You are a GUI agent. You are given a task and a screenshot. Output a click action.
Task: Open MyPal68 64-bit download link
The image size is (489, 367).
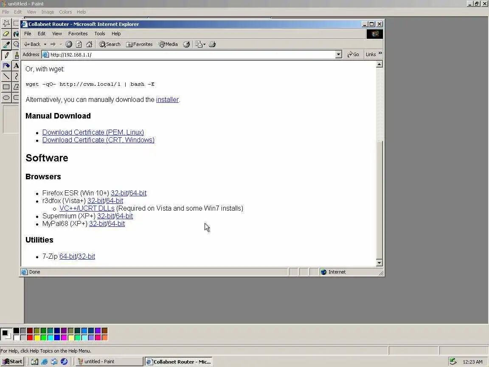[116, 224]
